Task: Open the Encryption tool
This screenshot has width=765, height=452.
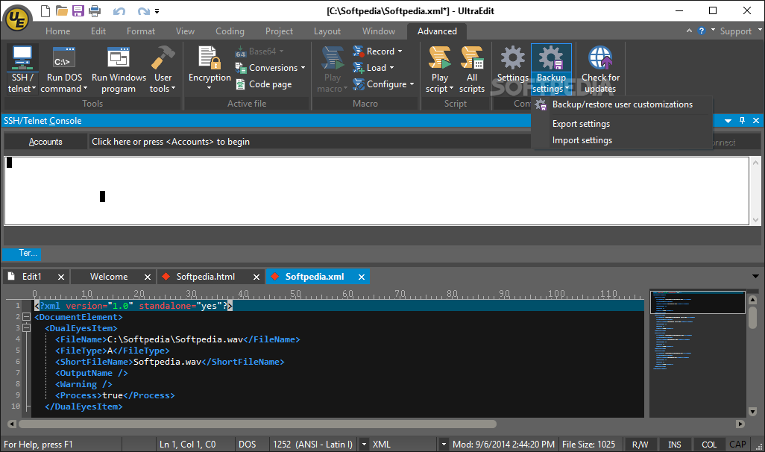Action: tap(210, 69)
